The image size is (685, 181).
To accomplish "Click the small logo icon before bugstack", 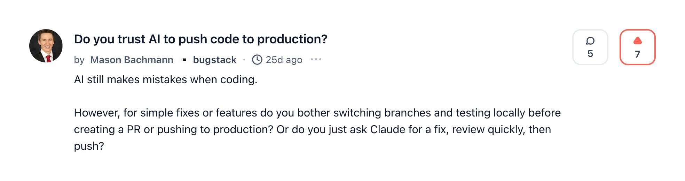I will pos(184,60).
